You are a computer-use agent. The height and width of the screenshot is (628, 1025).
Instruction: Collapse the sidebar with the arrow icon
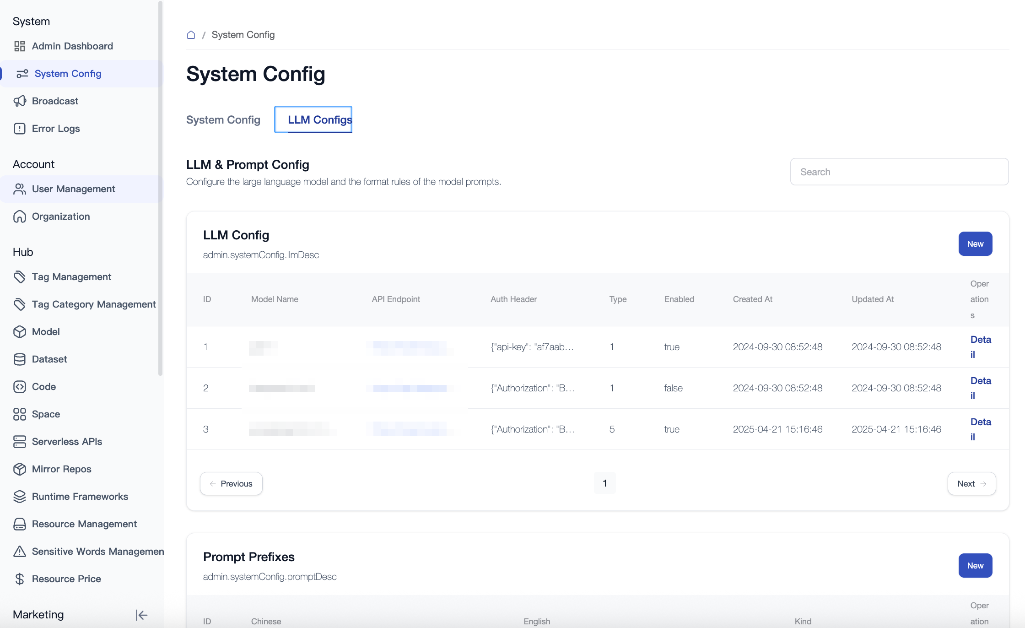(x=141, y=615)
